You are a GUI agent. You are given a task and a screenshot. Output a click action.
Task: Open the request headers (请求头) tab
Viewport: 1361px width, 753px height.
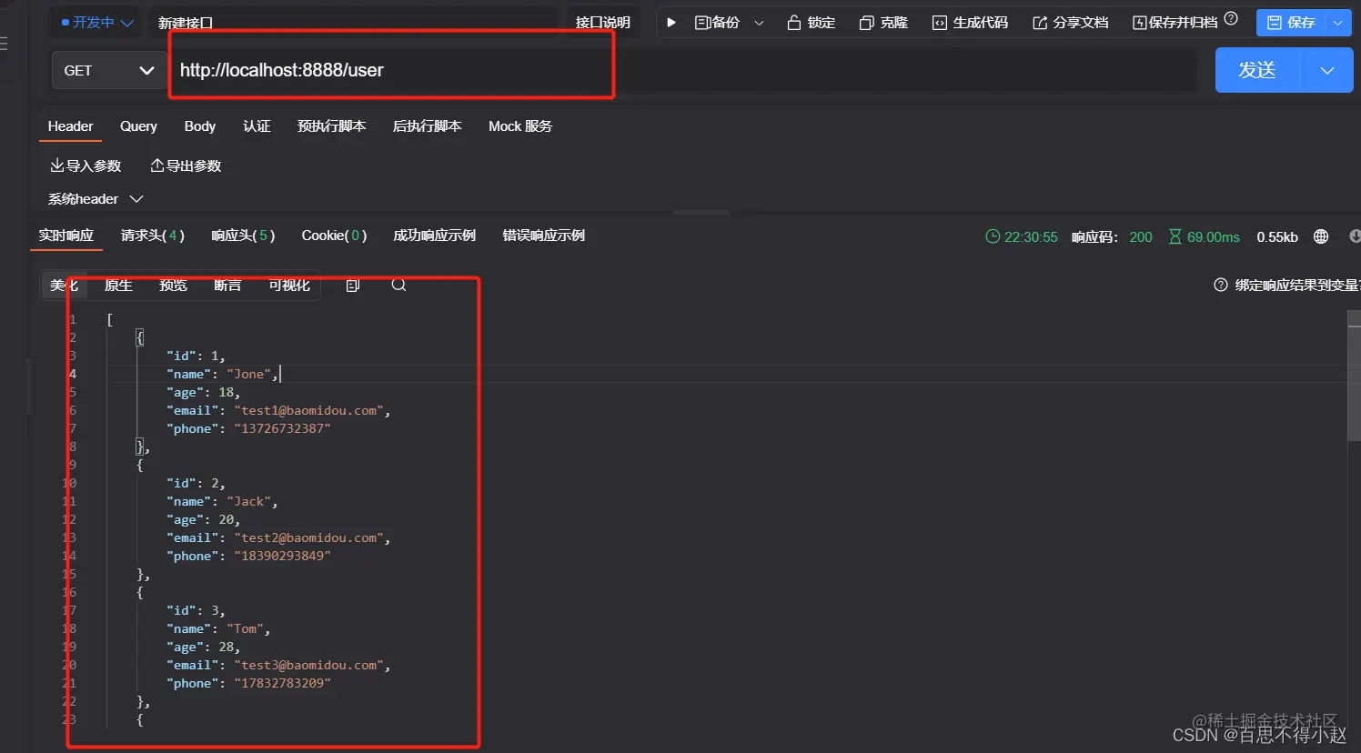pos(153,236)
